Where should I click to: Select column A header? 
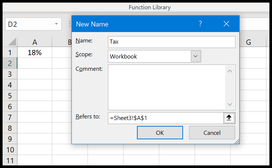click(35, 42)
